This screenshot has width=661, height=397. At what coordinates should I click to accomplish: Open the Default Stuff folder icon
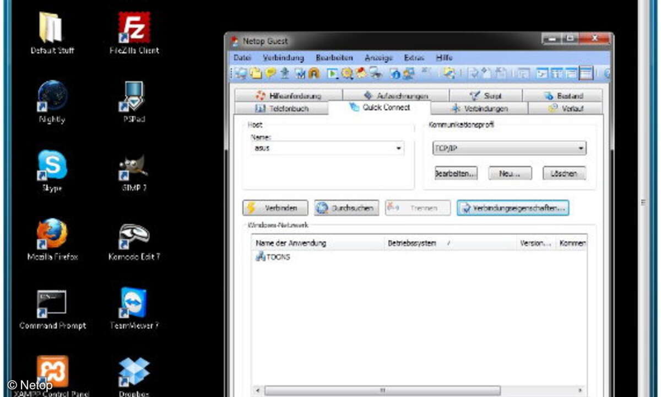[52, 33]
